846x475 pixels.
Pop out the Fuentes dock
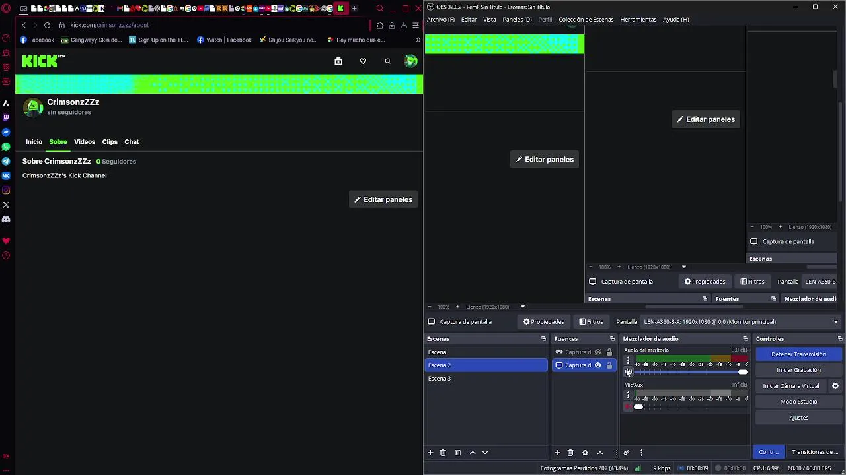coord(612,339)
